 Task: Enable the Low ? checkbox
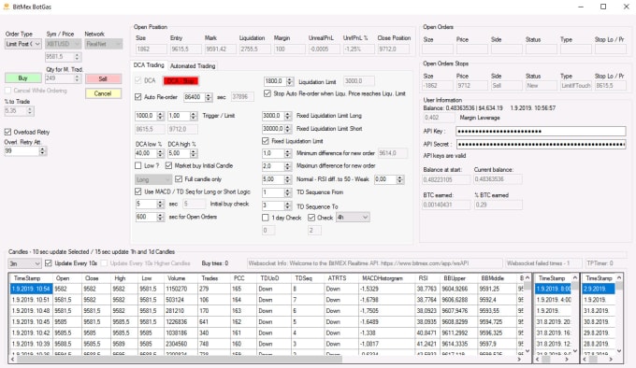tap(137, 165)
